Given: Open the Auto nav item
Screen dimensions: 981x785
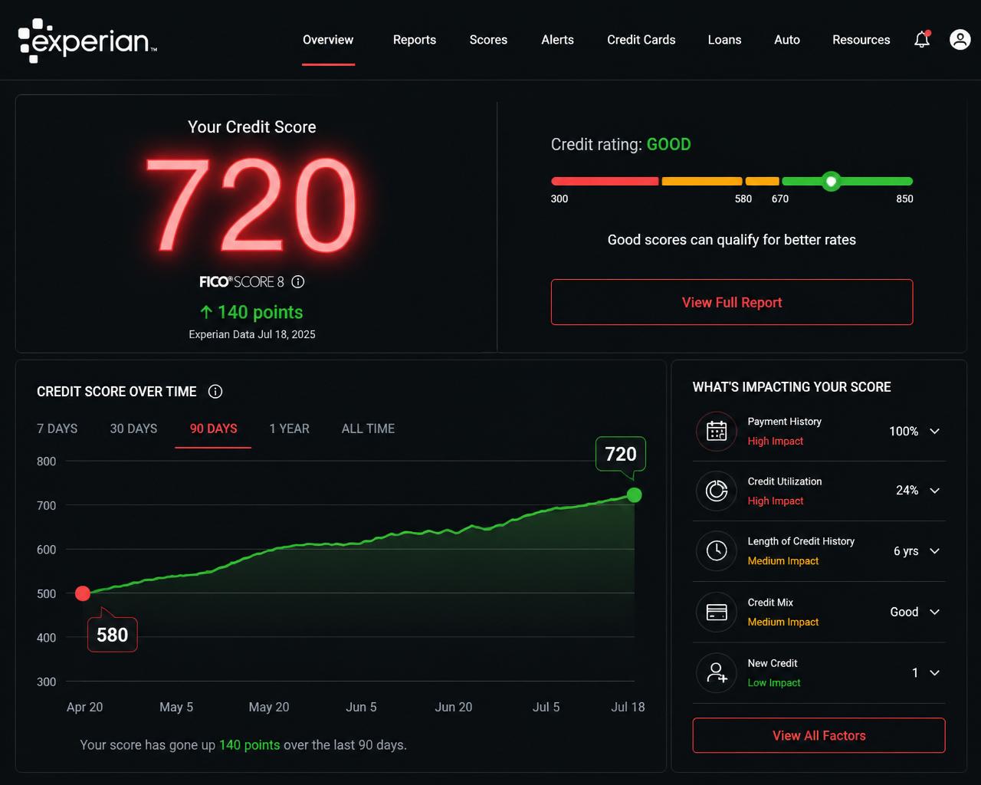Looking at the screenshot, I should (x=787, y=40).
